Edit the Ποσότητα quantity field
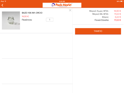Screen dimensions: 124x93 click(x=50, y=20)
